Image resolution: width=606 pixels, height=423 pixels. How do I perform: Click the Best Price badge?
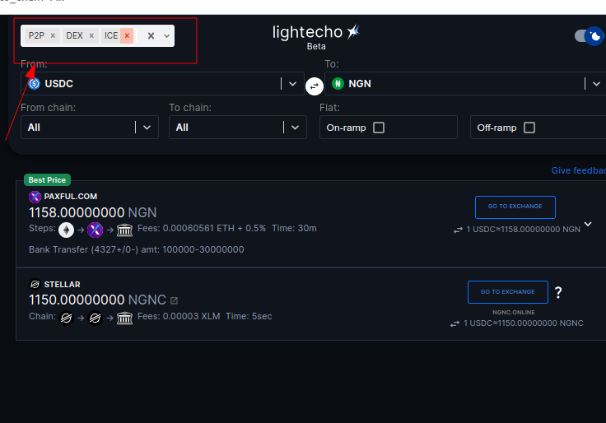tap(47, 179)
